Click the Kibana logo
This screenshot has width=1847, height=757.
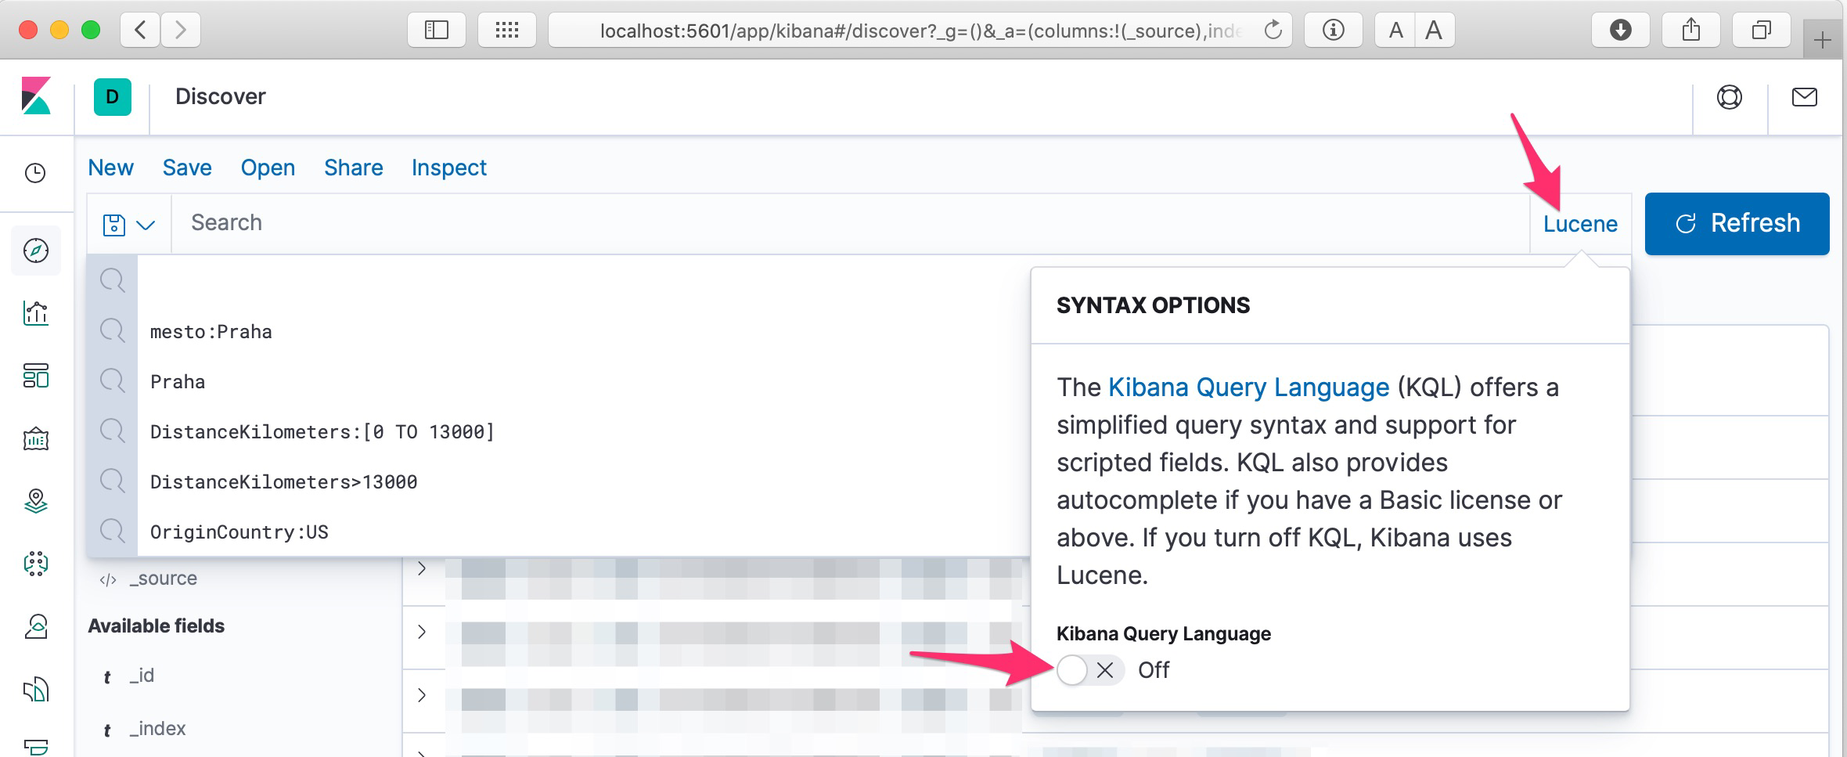(36, 96)
